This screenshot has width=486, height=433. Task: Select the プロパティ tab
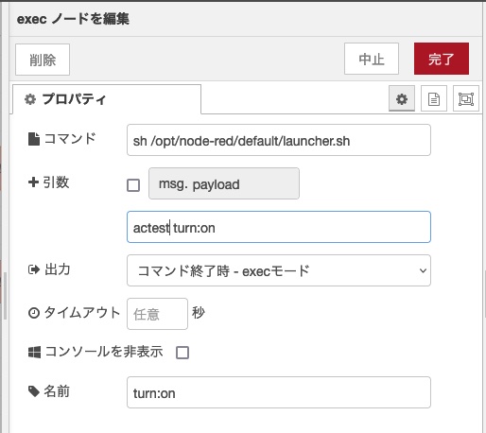[x=107, y=99]
